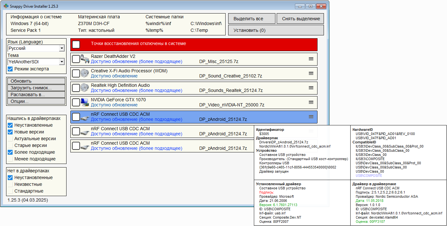Viewport: 447px width, 226px height.
Task: Enable the Актуальные версии filter
Action: (10, 139)
